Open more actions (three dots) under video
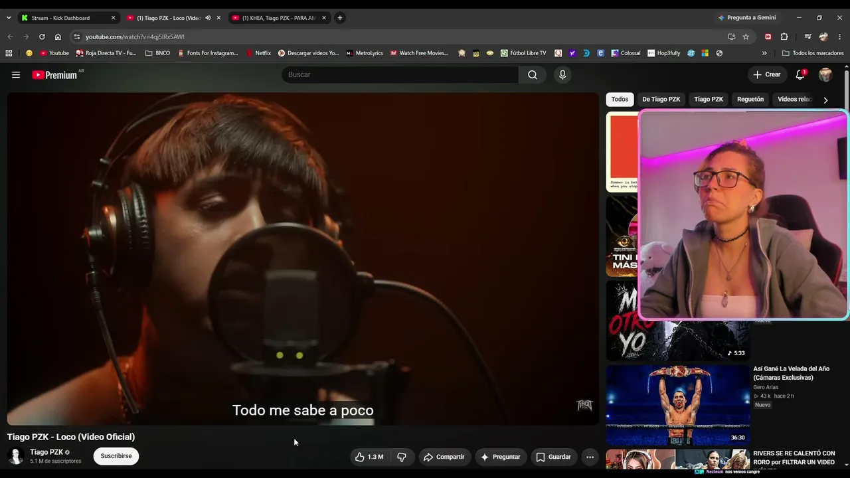Image resolution: width=850 pixels, height=478 pixels. coord(590,457)
